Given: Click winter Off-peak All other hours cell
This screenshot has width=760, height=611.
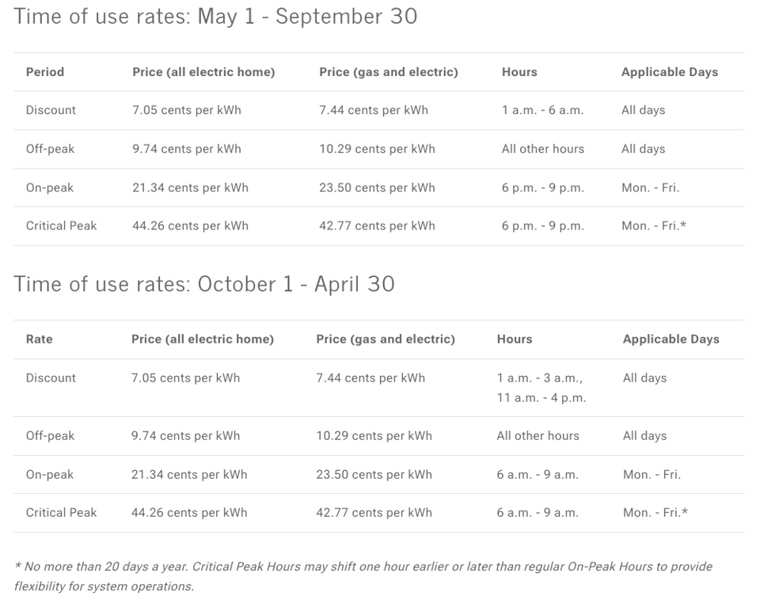Looking at the screenshot, I should coord(538,435).
